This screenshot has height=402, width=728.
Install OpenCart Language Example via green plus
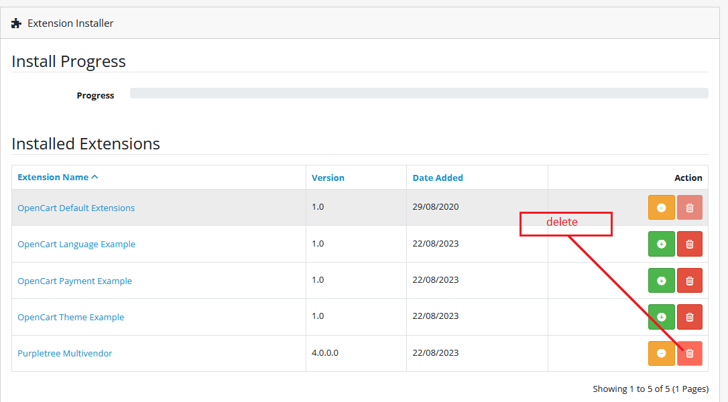[661, 244]
